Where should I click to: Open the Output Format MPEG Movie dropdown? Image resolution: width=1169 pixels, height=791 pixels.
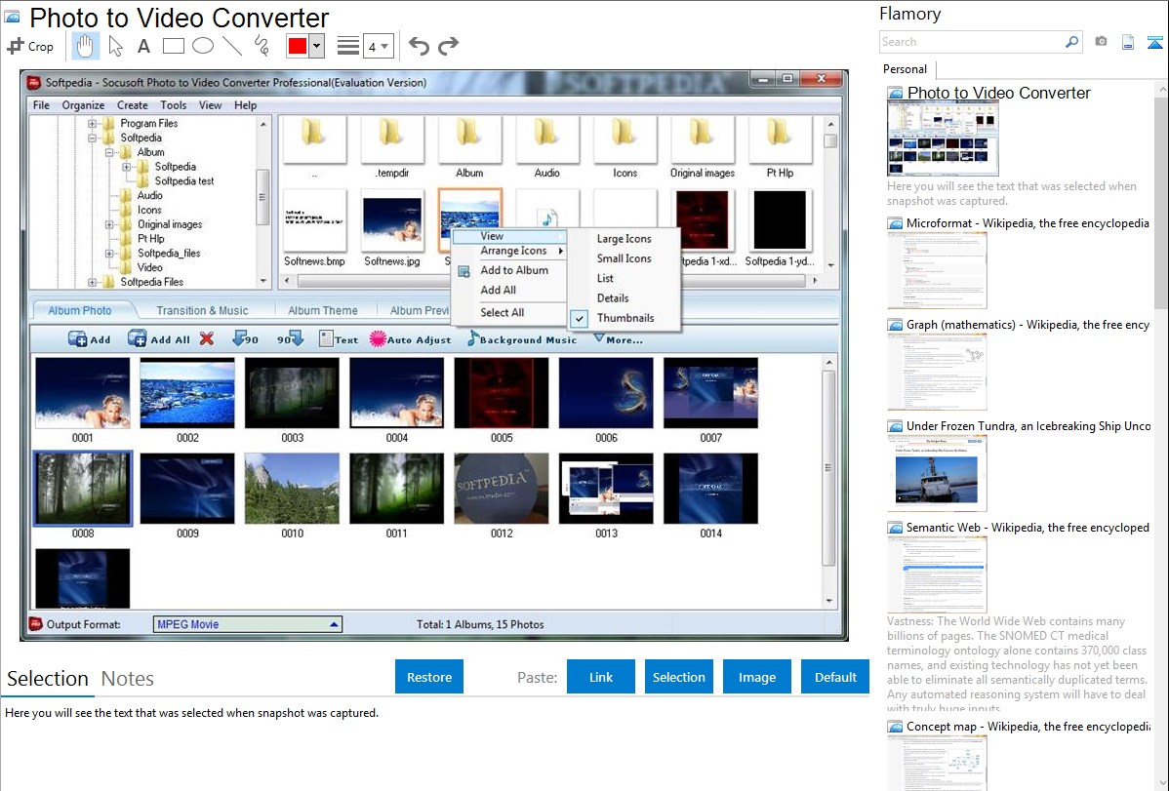[248, 625]
